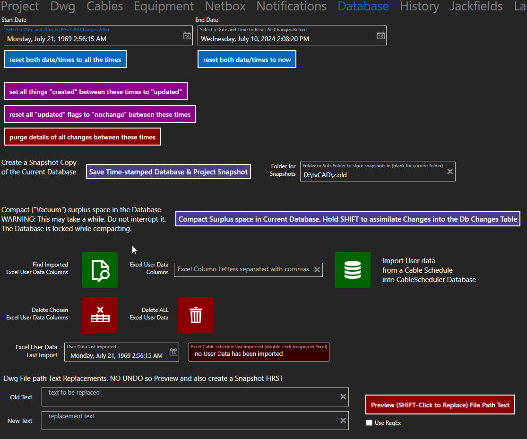Clear the New Text replacement field
The width and height of the screenshot is (527, 439).
(343, 421)
